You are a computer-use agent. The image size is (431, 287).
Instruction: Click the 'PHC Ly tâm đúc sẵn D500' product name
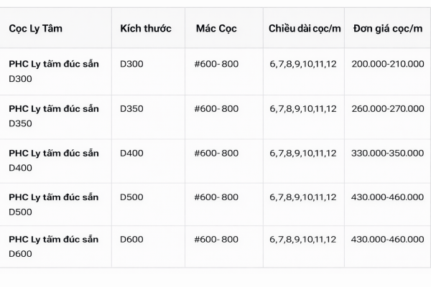(54, 204)
